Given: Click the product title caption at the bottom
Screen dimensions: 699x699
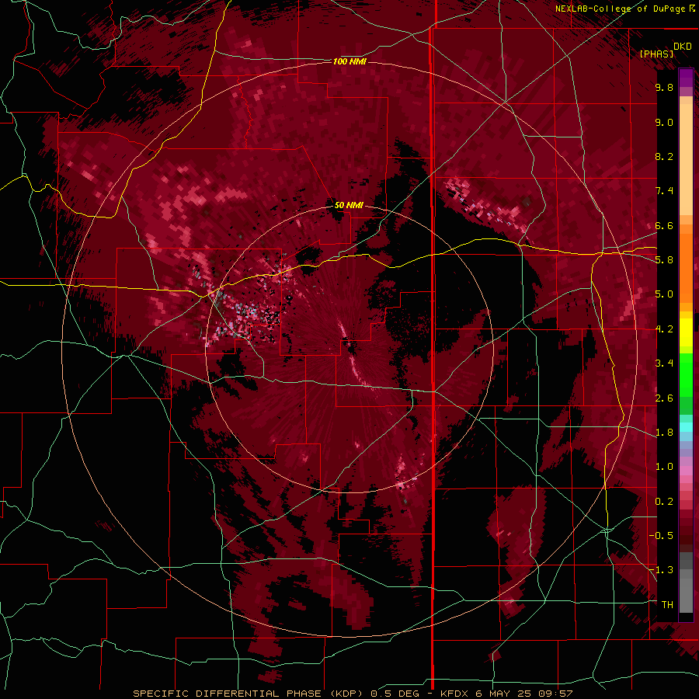Looking at the screenshot, I should (353, 694).
